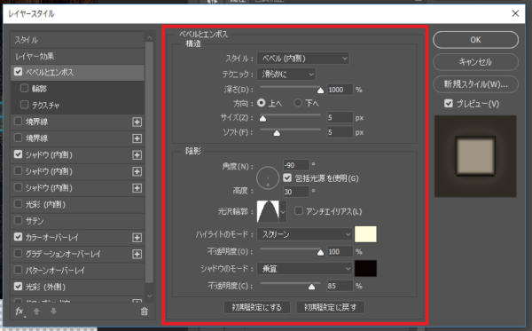Select the パターンオーバーレイ row label
This screenshot has width=532, height=331.
pyautogui.click(x=55, y=271)
